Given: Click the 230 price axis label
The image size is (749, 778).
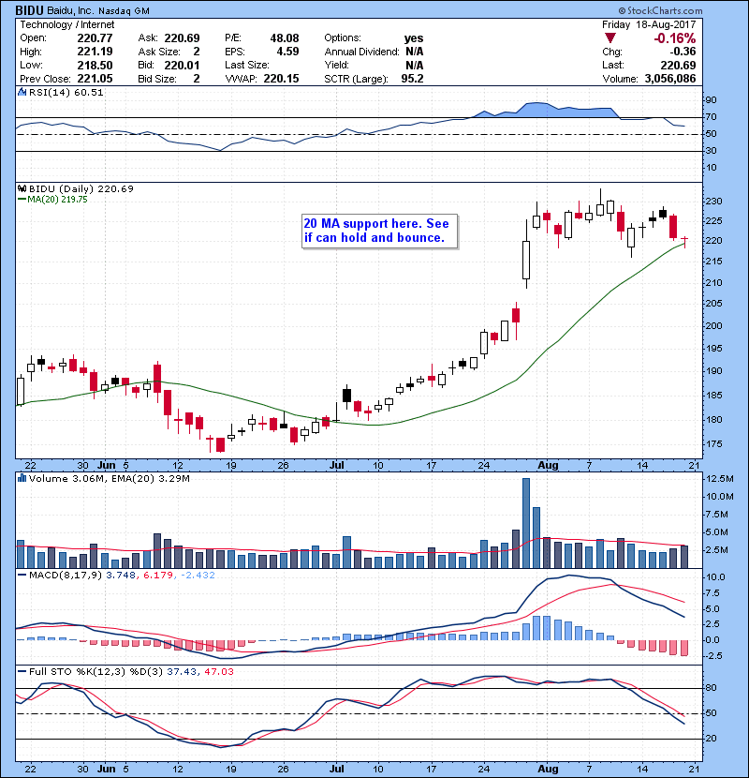Looking at the screenshot, I should coord(714,202).
